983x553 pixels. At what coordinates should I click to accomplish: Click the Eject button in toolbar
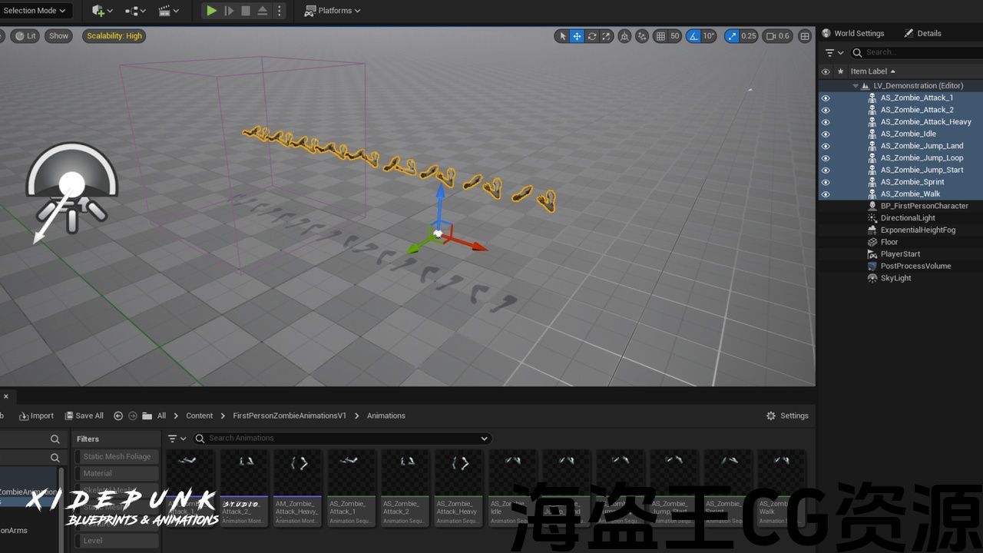[263, 11]
